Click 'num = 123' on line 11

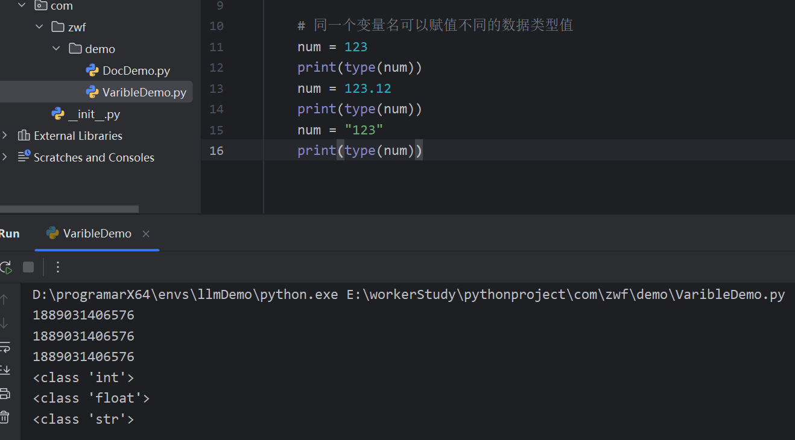coord(332,47)
